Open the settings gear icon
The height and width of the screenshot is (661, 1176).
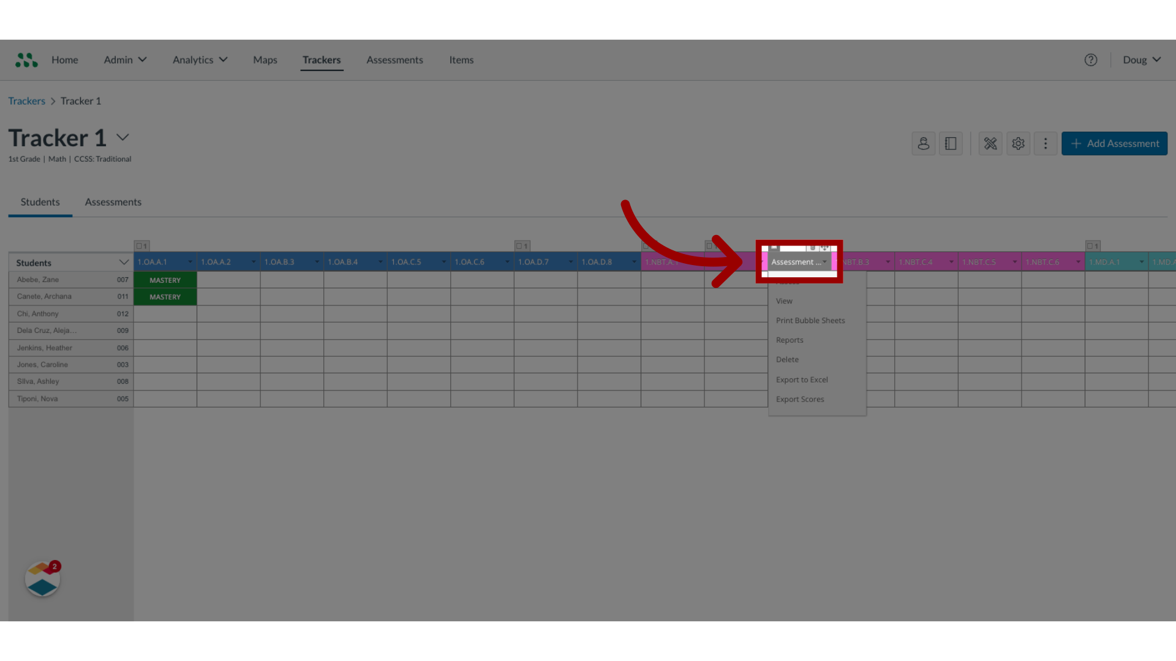(x=1018, y=143)
